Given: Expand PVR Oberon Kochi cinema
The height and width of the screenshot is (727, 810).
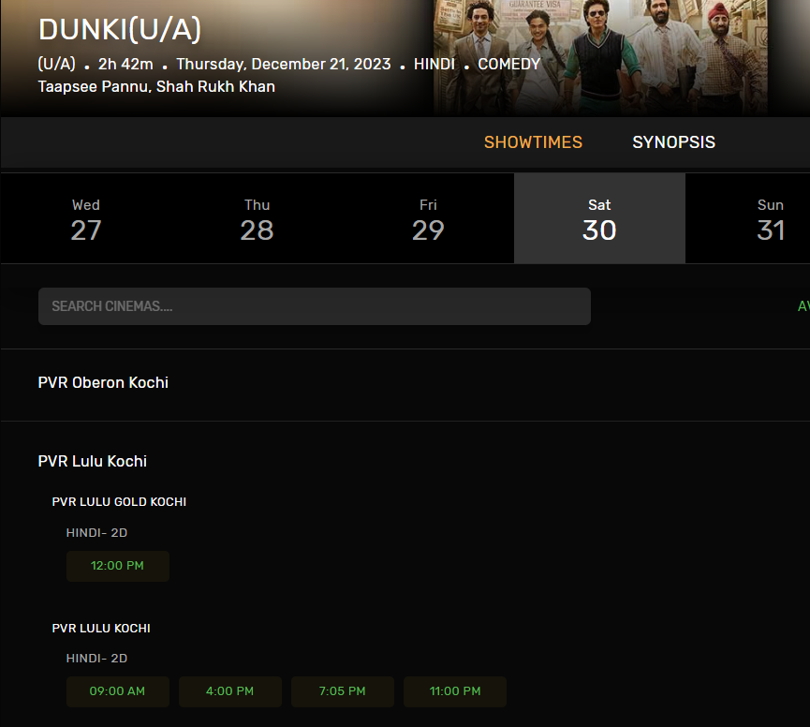Looking at the screenshot, I should point(103,383).
